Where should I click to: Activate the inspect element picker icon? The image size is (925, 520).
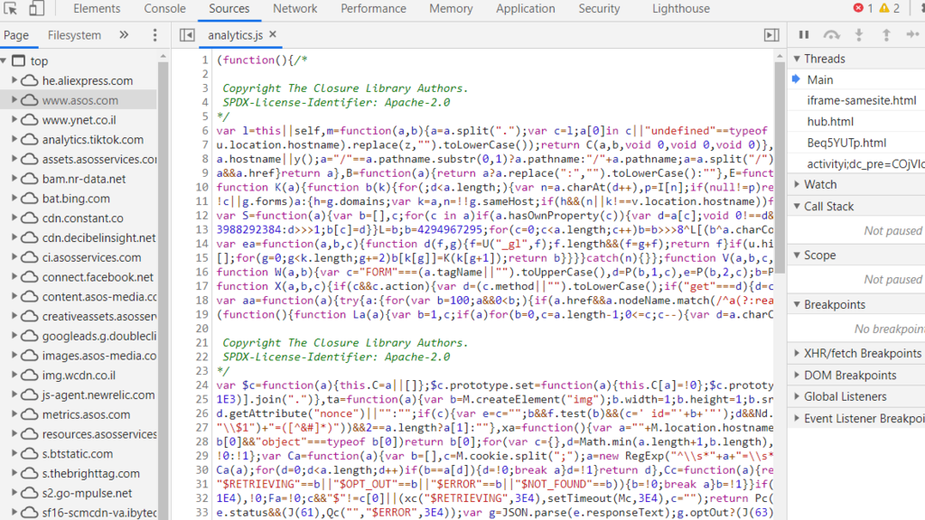(x=11, y=8)
